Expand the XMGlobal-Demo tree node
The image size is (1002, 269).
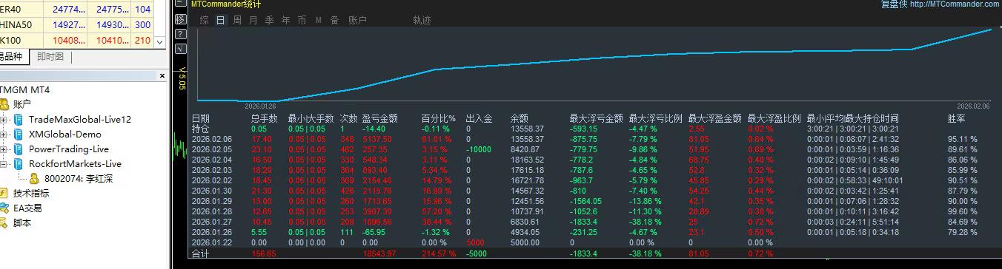coord(4,134)
